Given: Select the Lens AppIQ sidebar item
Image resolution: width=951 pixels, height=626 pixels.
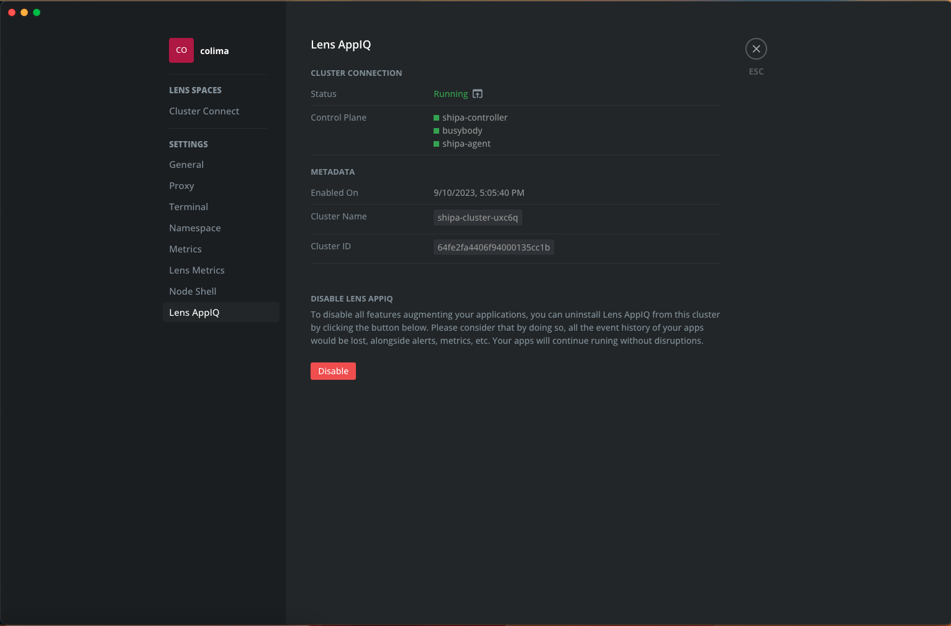Looking at the screenshot, I should click(x=221, y=313).
